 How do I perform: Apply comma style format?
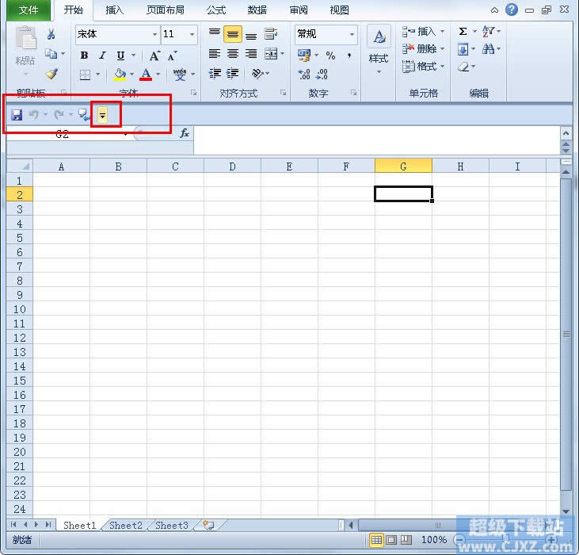pos(349,55)
